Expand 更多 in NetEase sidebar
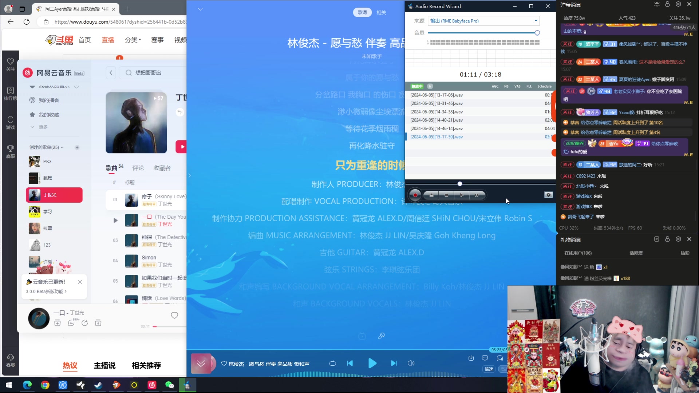 tap(39, 127)
